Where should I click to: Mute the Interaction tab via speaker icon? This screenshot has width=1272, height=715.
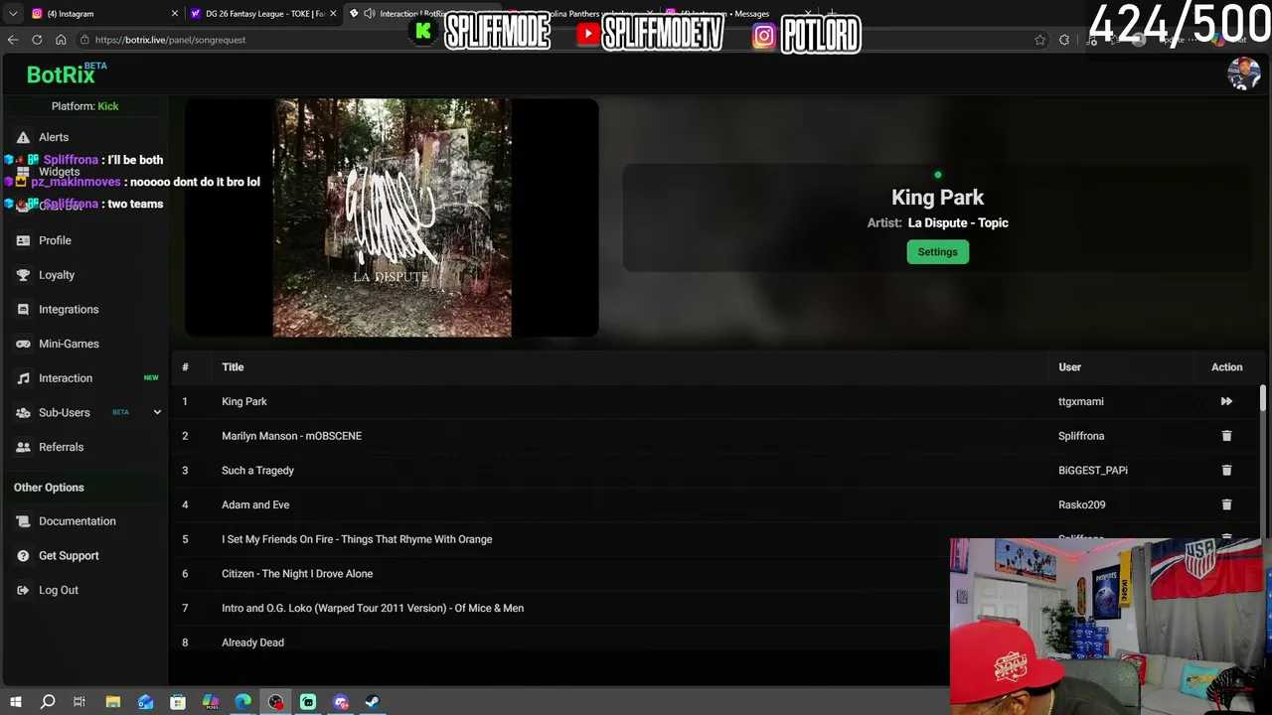pos(369,14)
